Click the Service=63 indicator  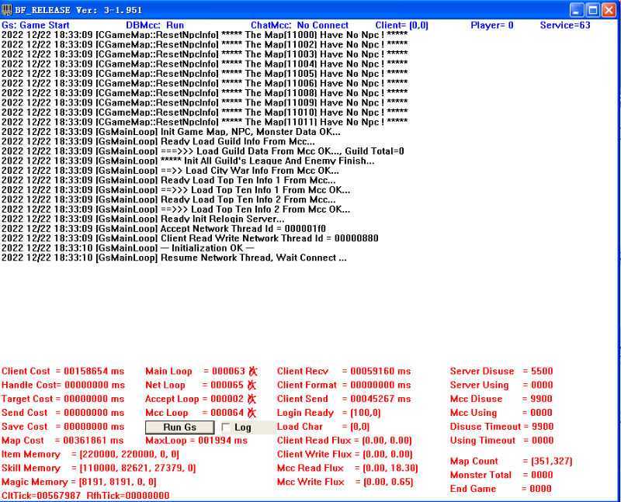pos(564,26)
